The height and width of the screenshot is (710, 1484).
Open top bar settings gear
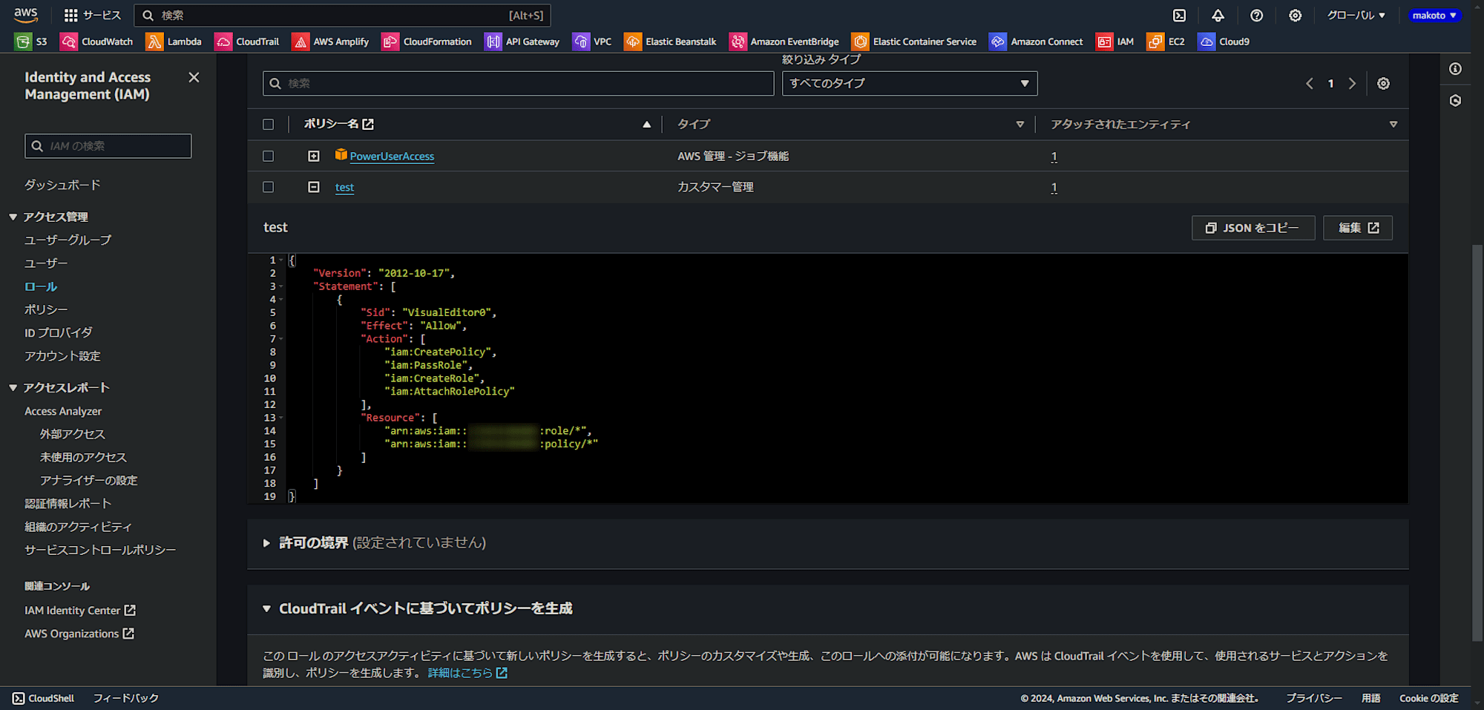click(1295, 15)
